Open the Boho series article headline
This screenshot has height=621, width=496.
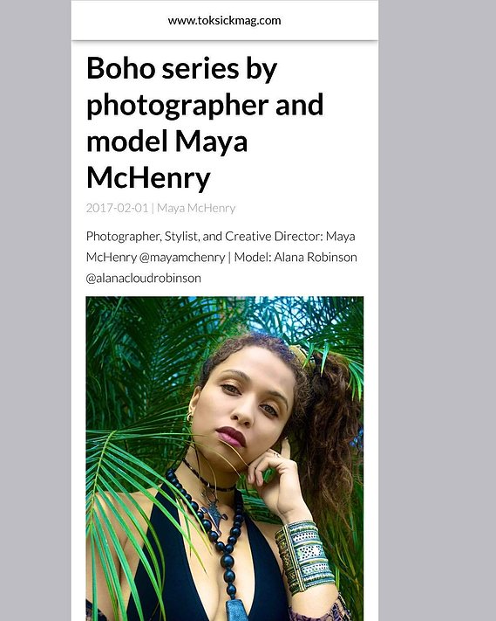205,123
